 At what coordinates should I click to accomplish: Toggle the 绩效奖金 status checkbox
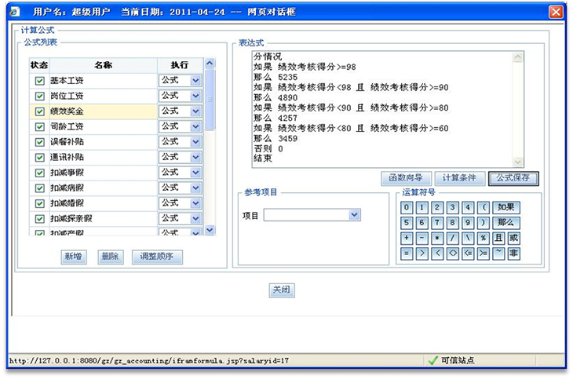pyautogui.click(x=39, y=111)
